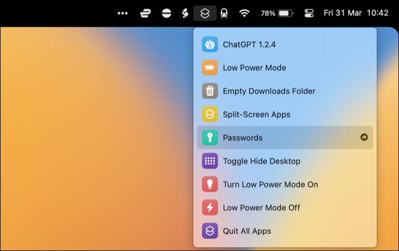
Task: Click the date and time Fri 31 Mar 10:42
Action: 356,13
